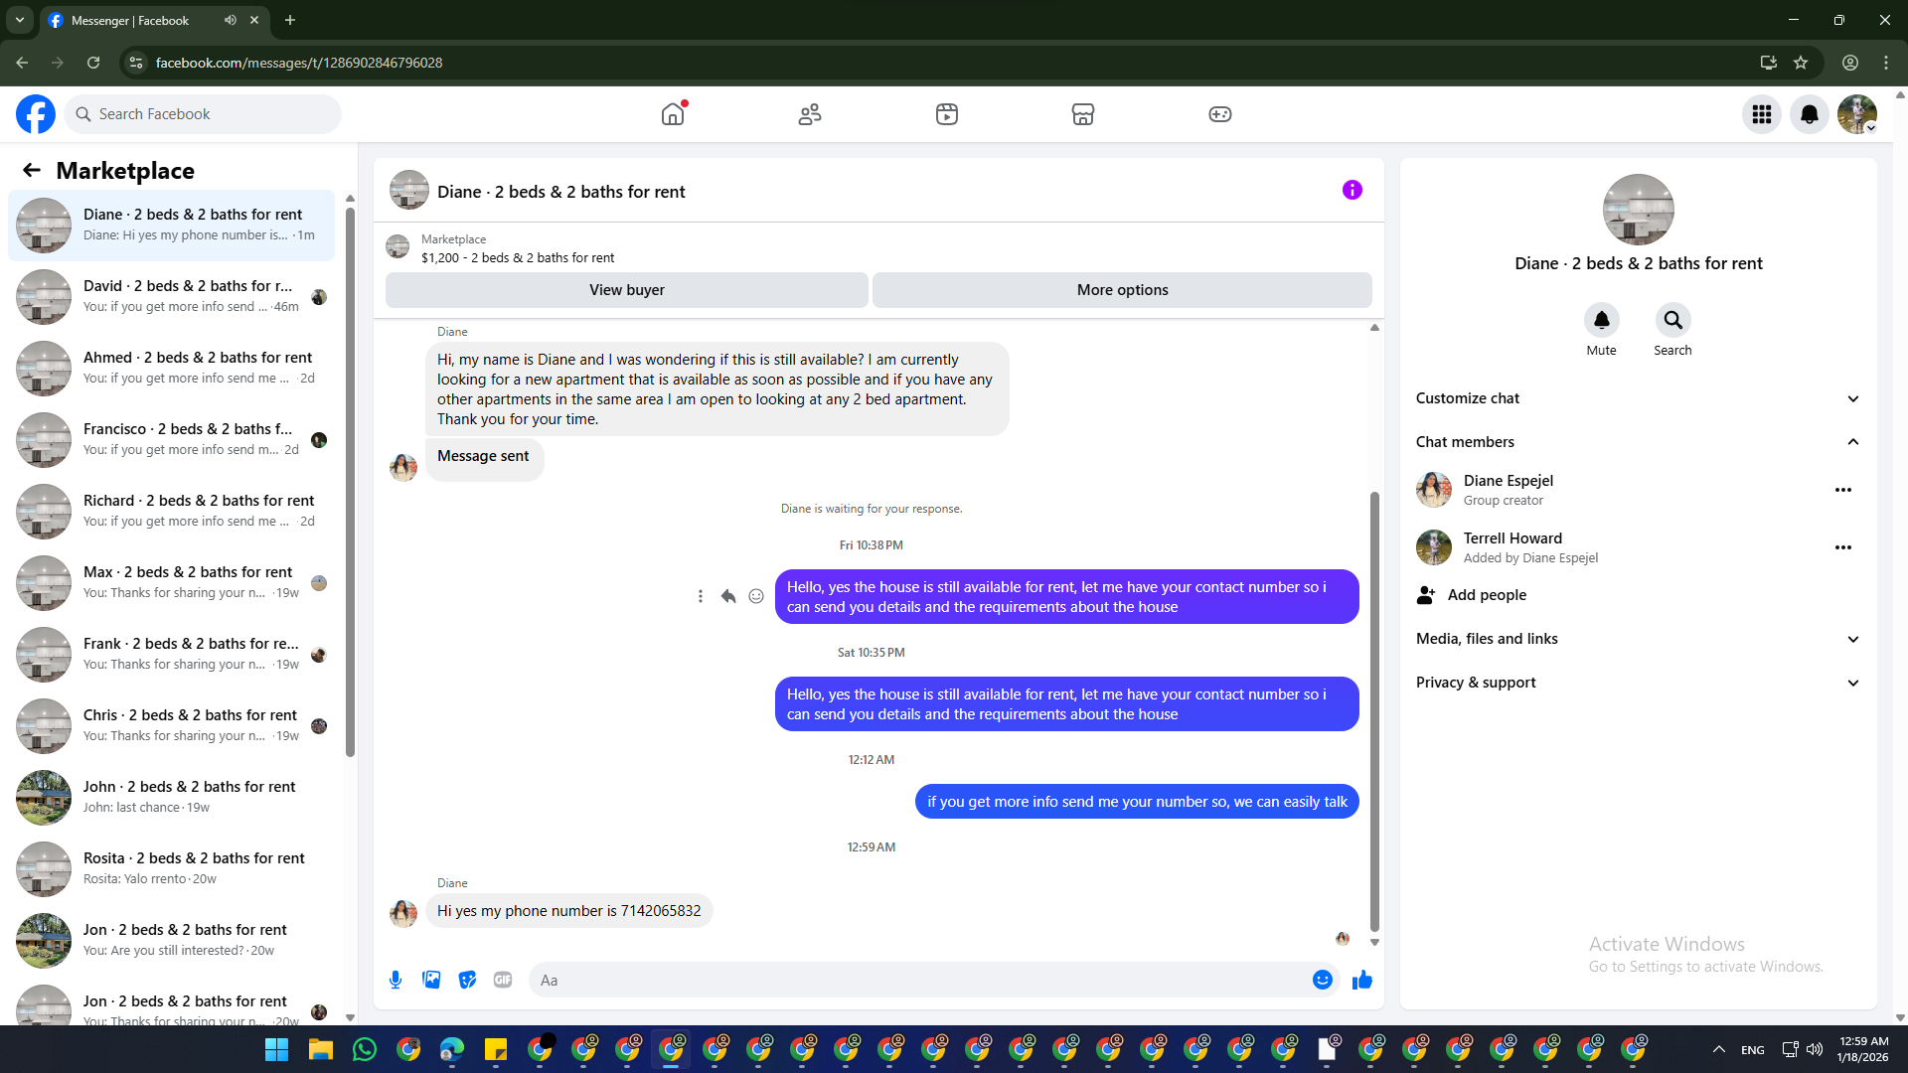
Task: Open options menu for Terrell Howard
Action: coord(1842,547)
